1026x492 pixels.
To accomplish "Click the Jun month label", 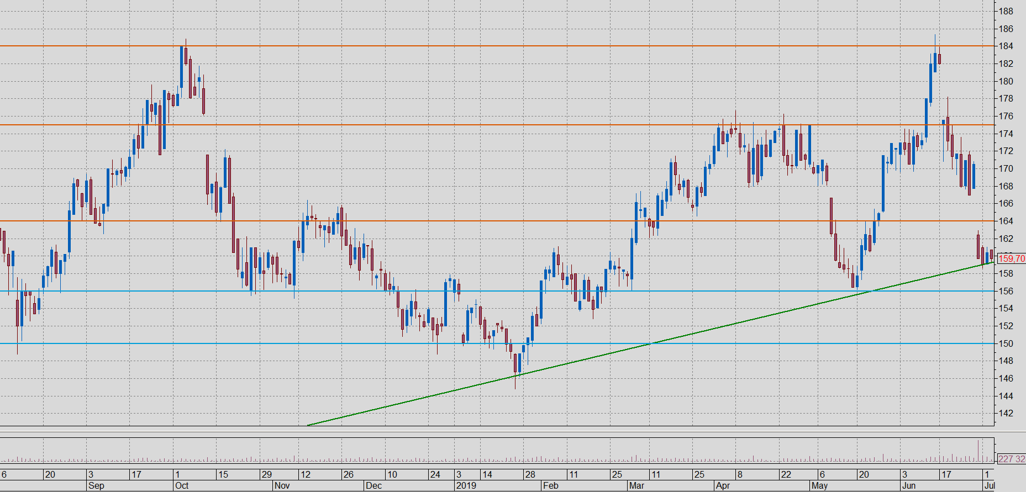I will [x=909, y=485].
